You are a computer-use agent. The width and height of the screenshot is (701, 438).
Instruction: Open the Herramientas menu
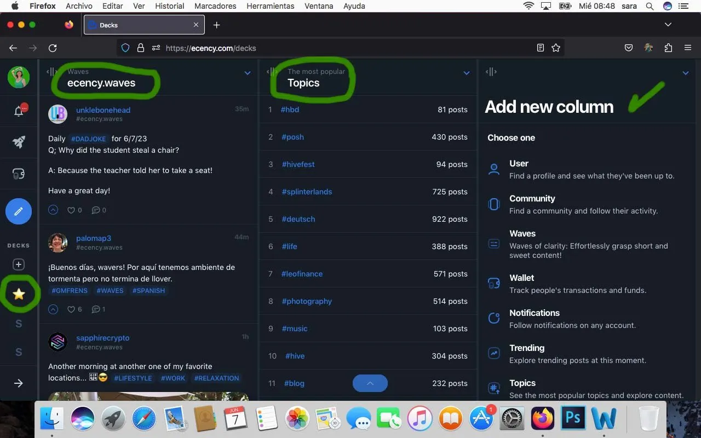tap(271, 6)
